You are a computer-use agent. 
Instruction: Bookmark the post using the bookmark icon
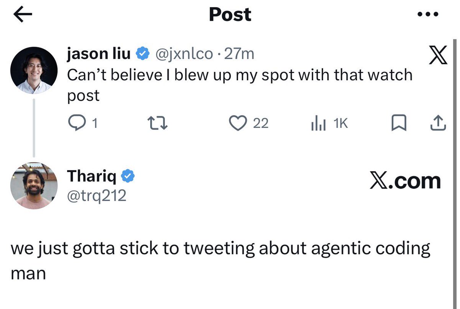[399, 123]
